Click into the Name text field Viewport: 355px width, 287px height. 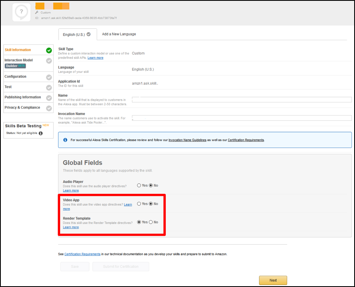(x=242, y=100)
